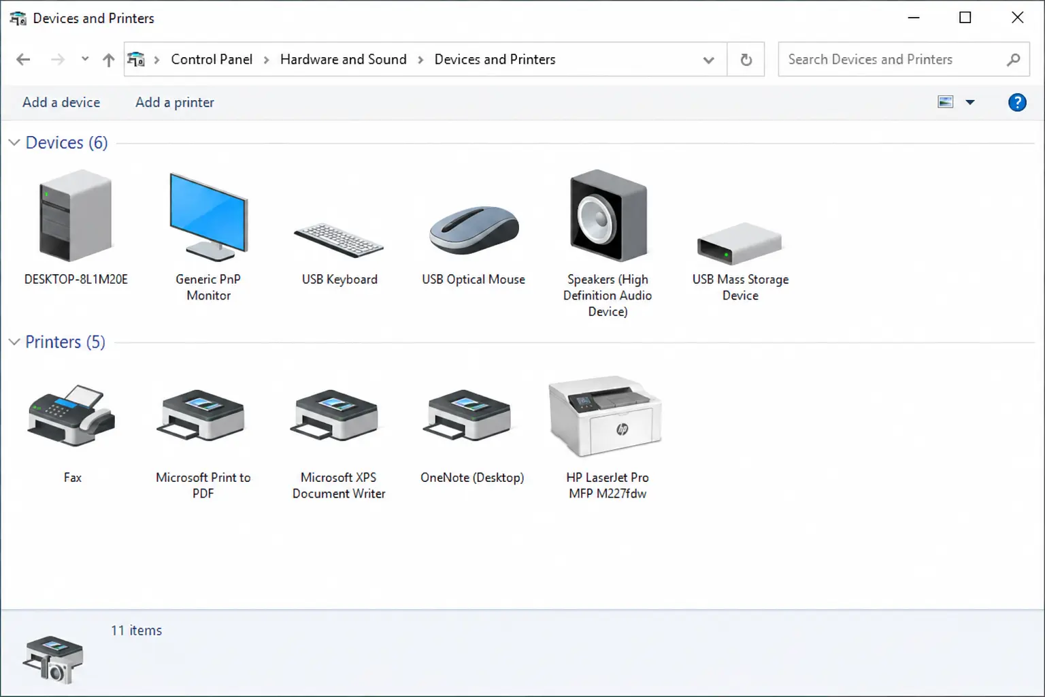
Task: Collapse the Devices (6) group chevron
Action: 14,142
